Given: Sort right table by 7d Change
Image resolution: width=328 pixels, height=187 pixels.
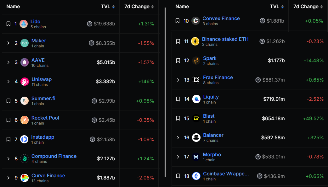Looking at the screenshot, I should tap(308, 7).
